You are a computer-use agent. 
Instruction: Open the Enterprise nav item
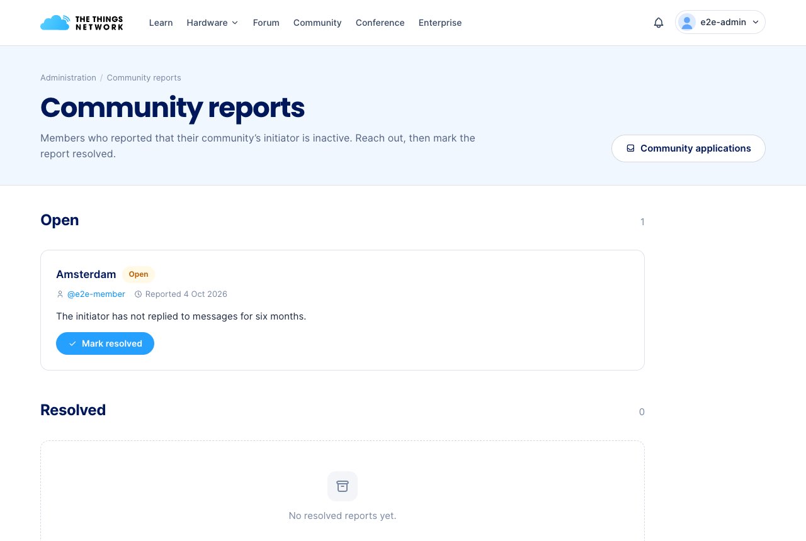[x=440, y=23]
